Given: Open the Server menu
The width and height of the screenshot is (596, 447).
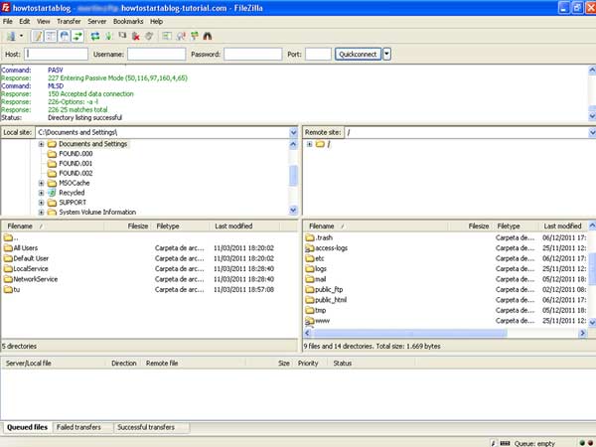Looking at the screenshot, I should click(x=97, y=21).
